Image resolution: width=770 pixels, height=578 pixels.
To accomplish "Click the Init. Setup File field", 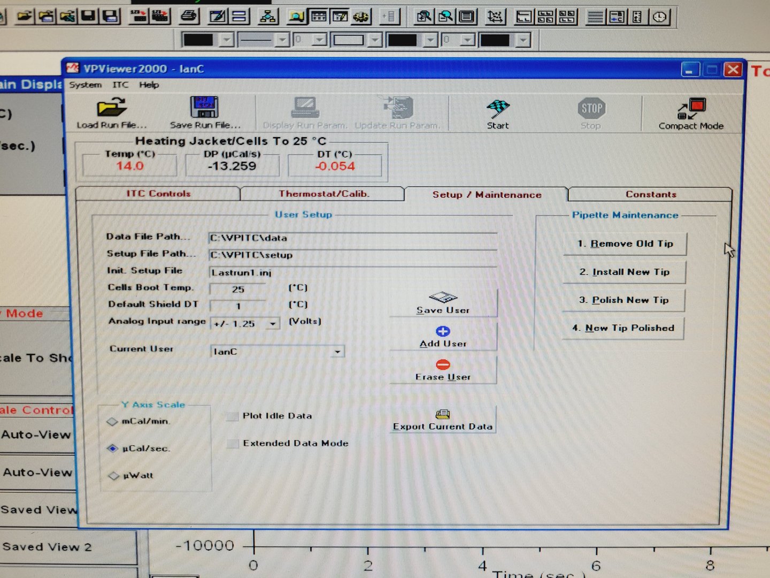I will [x=353, y=272].
